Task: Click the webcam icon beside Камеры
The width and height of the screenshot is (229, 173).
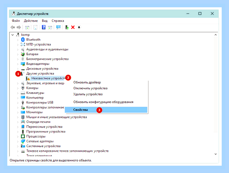Action: click(x=23, y=88)
